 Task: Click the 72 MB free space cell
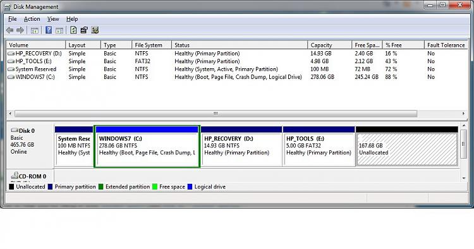[x=362, y=69]
